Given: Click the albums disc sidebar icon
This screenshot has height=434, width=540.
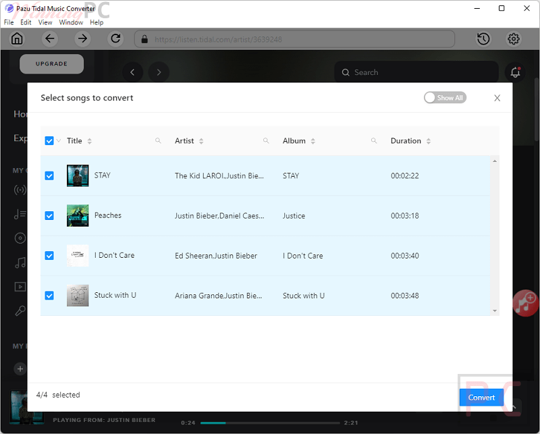Looking at the screenshot, I should [20, 238].
